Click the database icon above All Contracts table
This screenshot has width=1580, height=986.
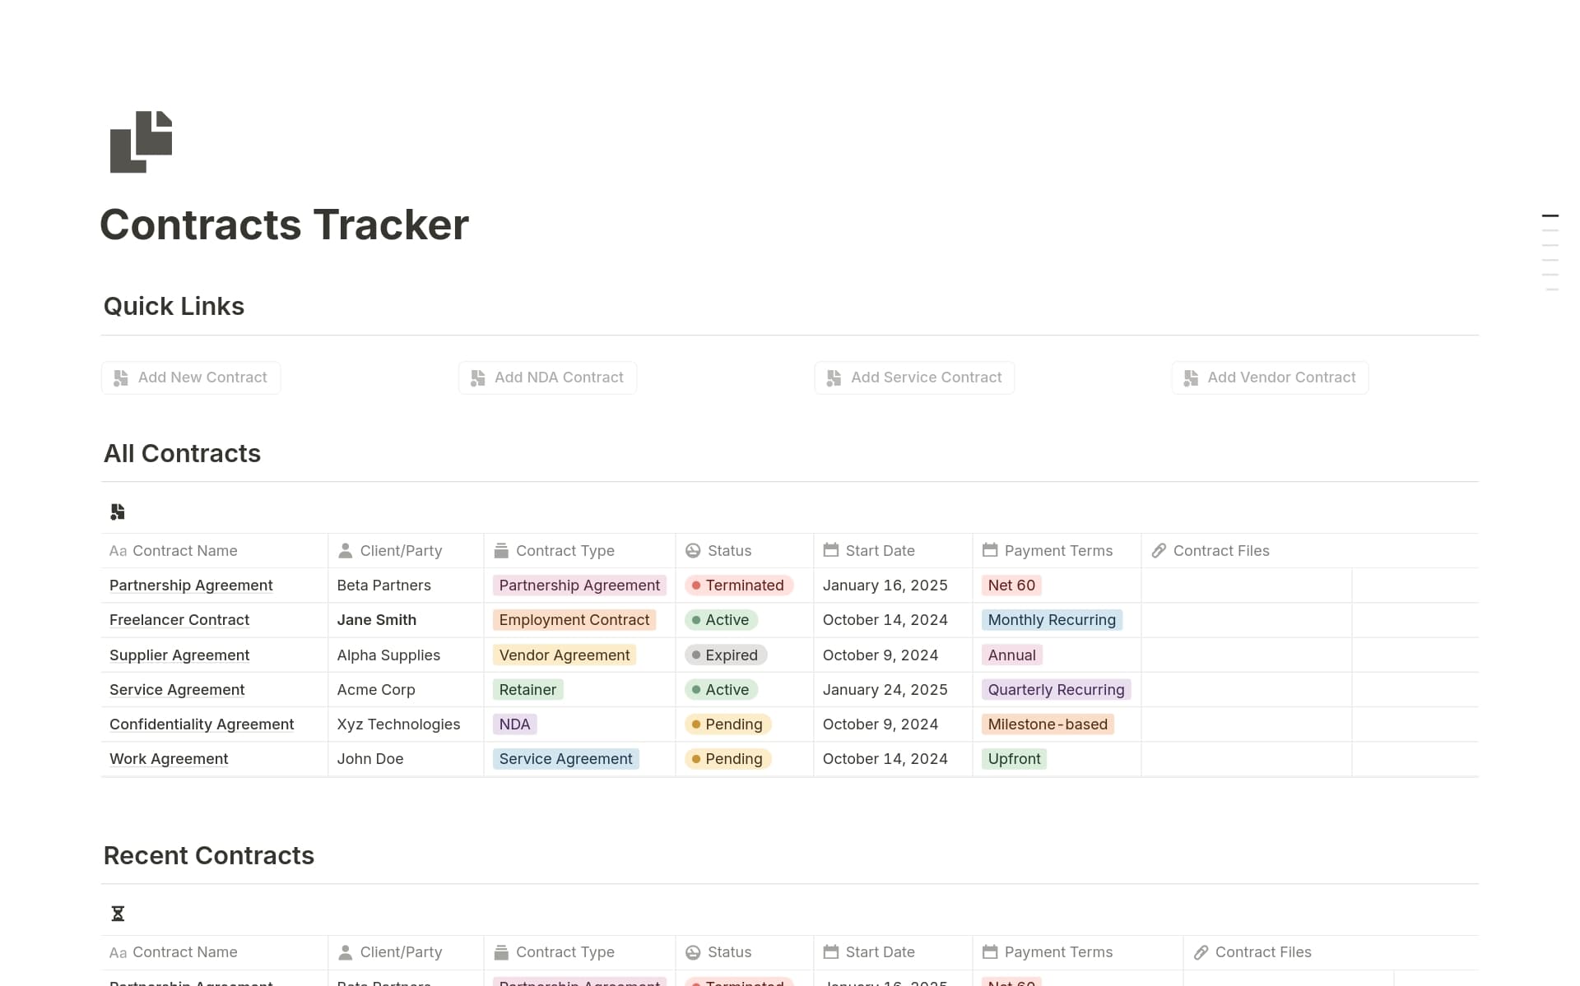[118, 512]
